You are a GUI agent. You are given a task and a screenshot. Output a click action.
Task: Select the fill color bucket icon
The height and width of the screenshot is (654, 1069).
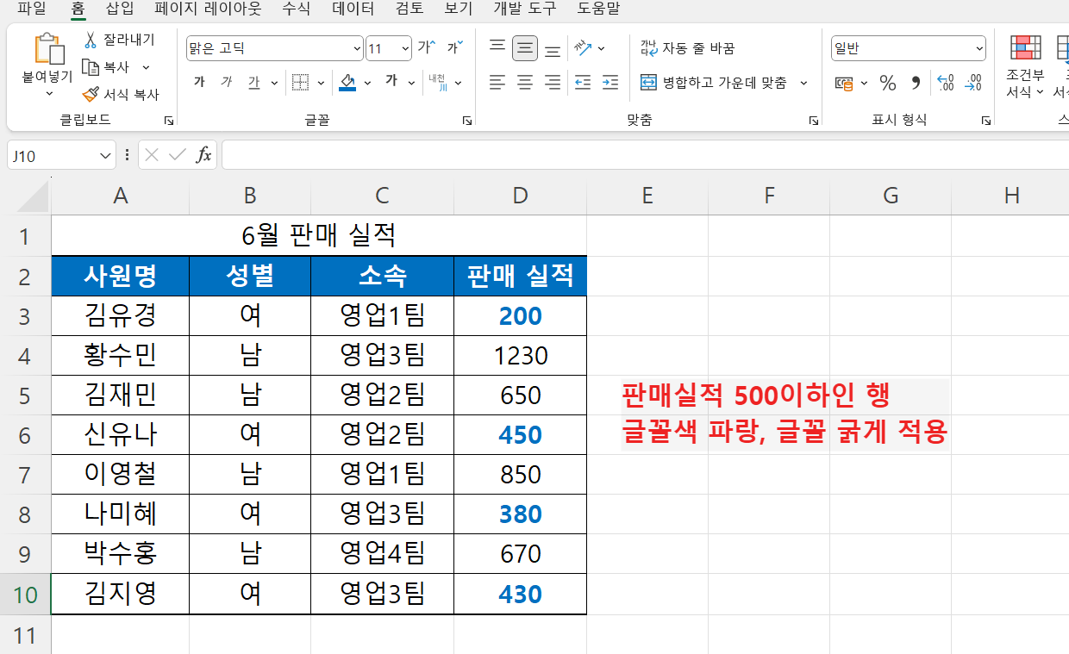(347, 82)
